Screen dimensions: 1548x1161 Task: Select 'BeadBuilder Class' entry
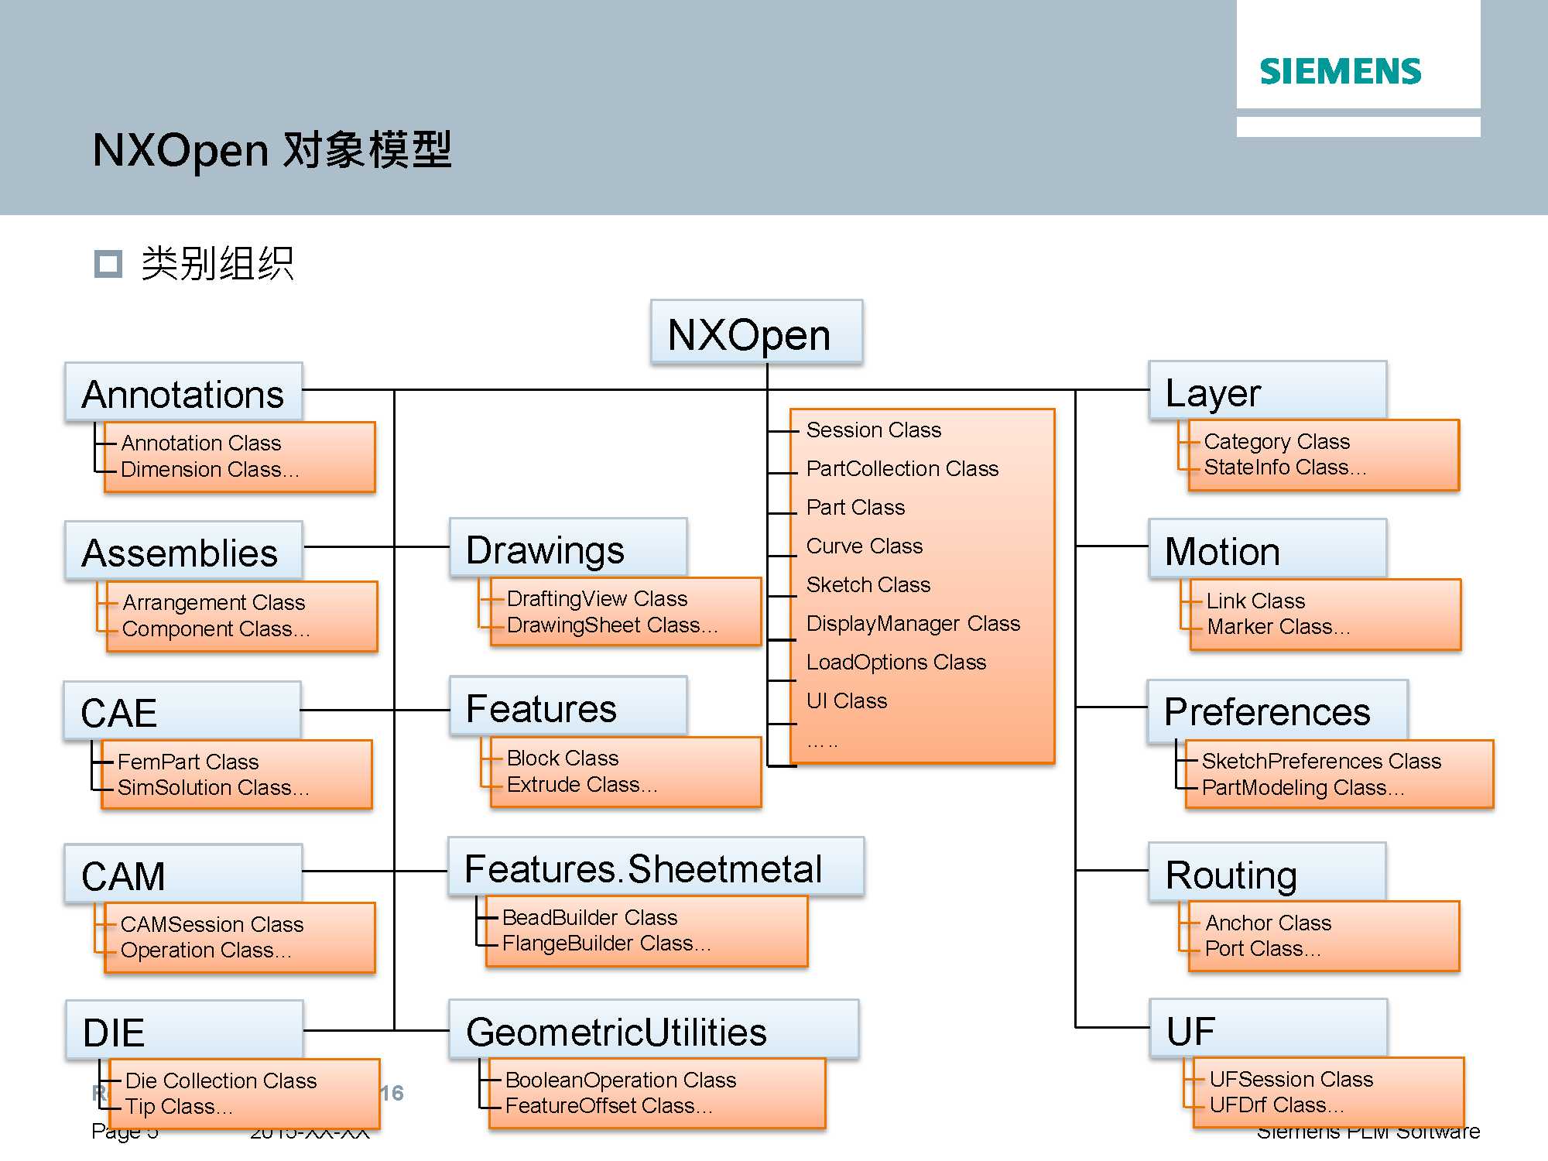(590, 917)
